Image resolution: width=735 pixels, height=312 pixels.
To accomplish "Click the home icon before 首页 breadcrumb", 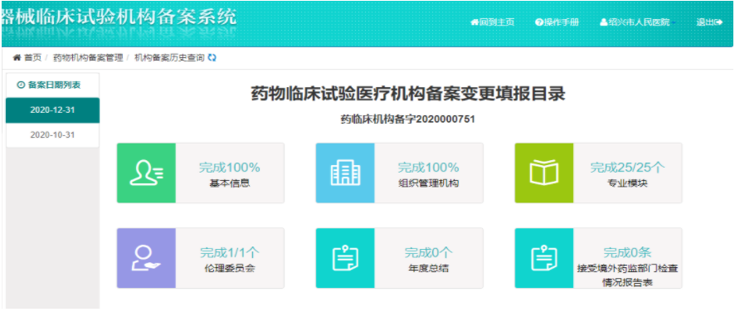I will (17, 58).
